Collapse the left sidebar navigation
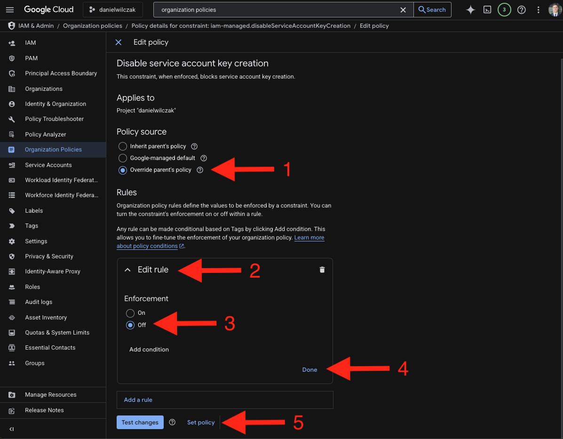563x439 pixels. point(12,429)
